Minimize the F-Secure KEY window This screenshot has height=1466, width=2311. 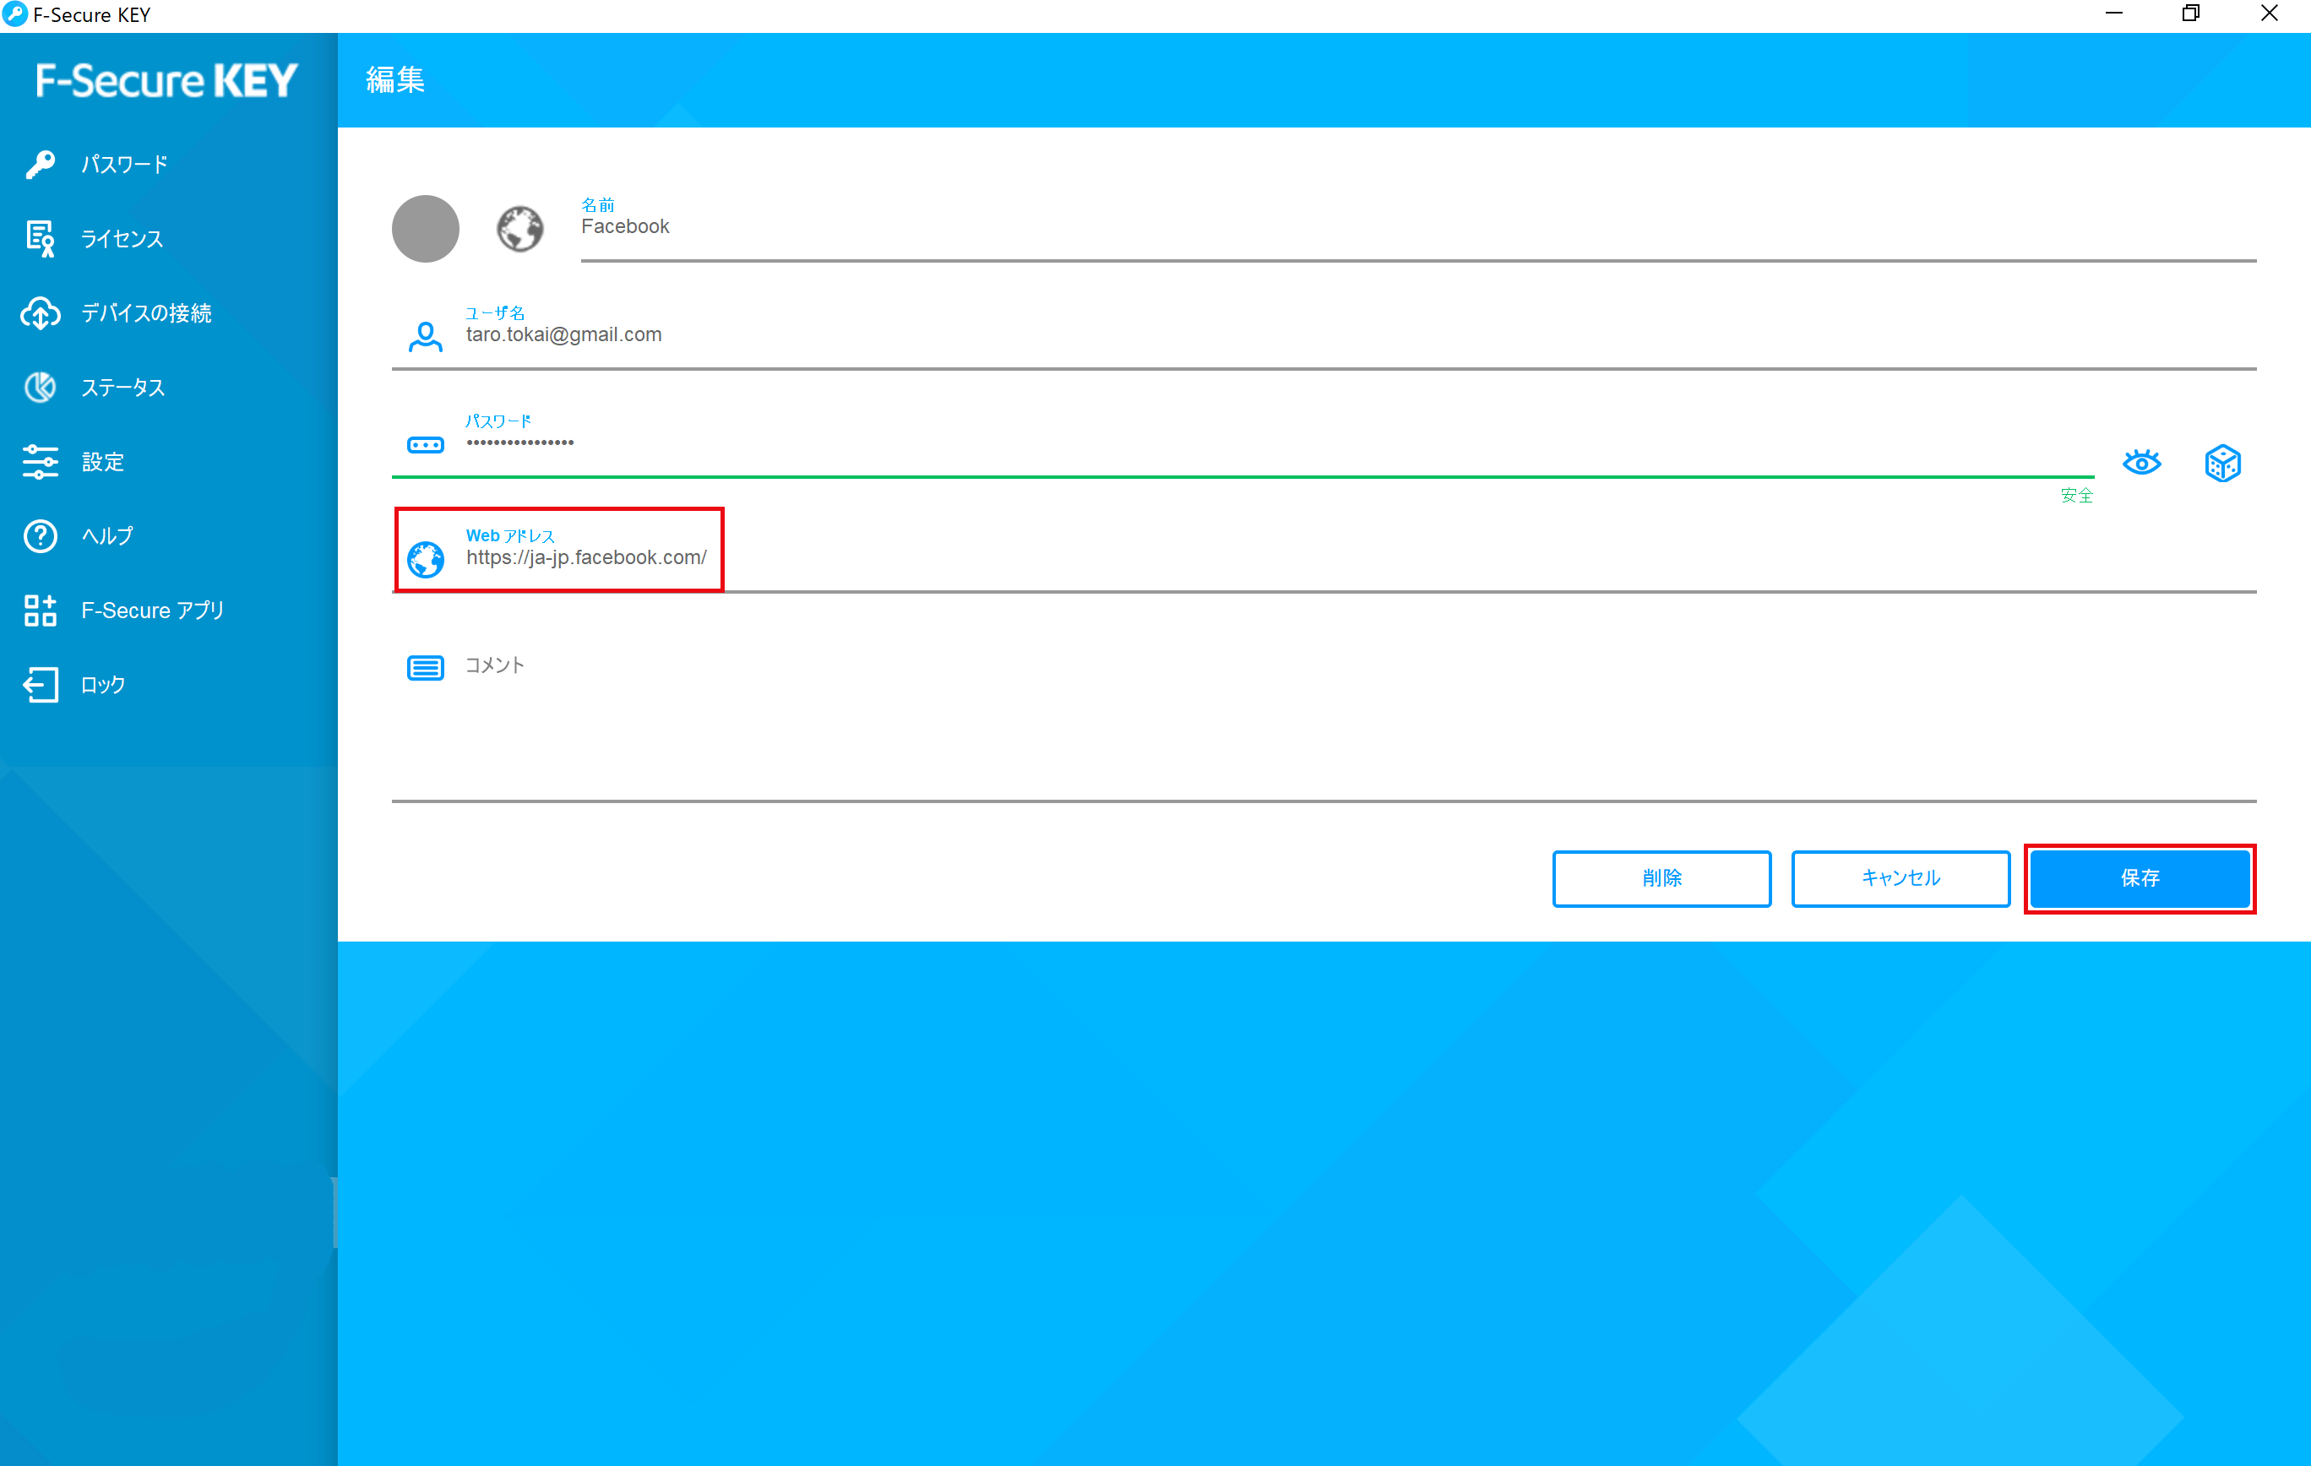click(2113, 14)
